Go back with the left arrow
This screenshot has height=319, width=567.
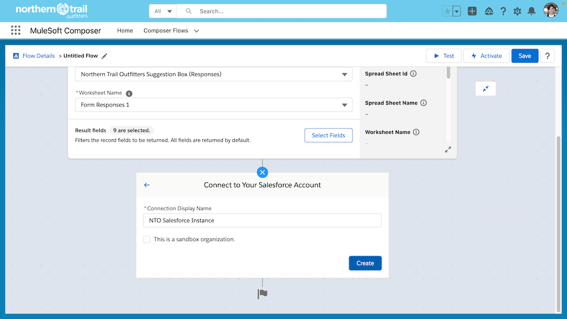(x=147, y=185)
